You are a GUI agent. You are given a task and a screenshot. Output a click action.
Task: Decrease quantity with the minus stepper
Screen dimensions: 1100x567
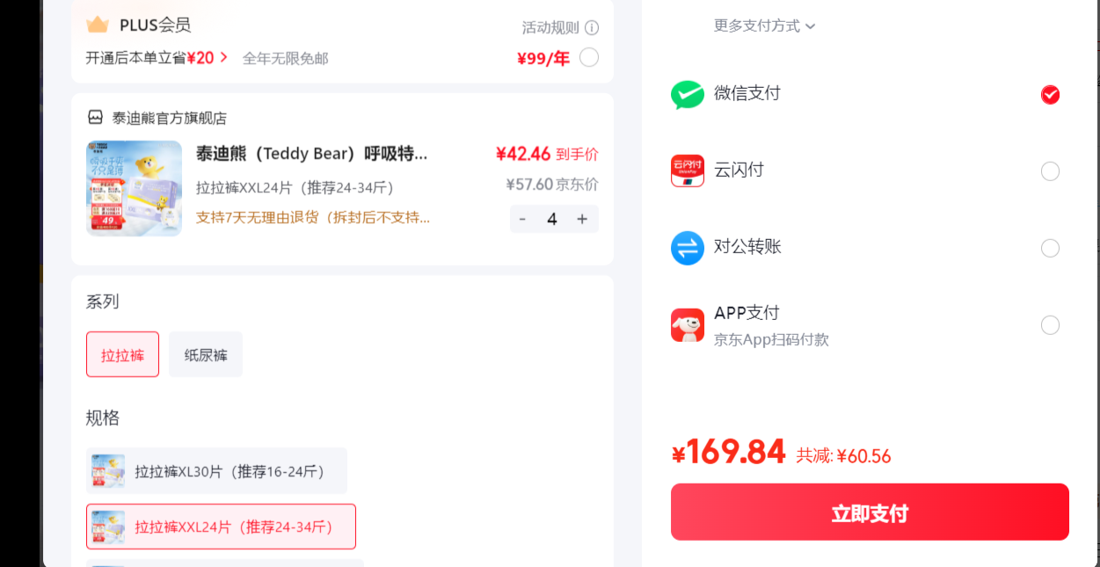(x=522, y=219)
